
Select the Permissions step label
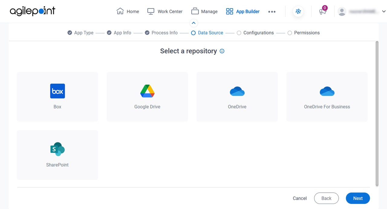tap(307, 33)
